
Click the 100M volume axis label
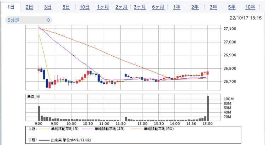click(x=229, y=99)
